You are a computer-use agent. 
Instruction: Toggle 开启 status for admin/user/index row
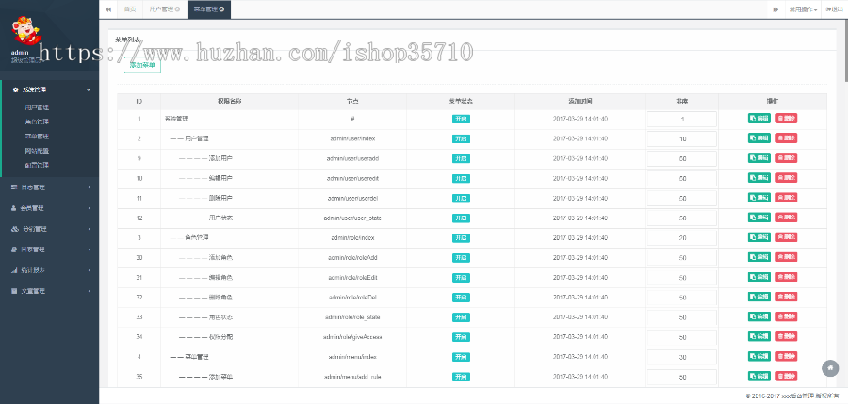pos(461,139)
